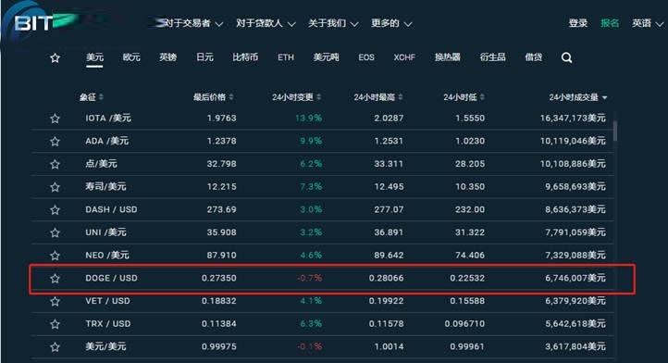Open the ADA /美元 pair
668x363 pixels.
tap(107, 141)
